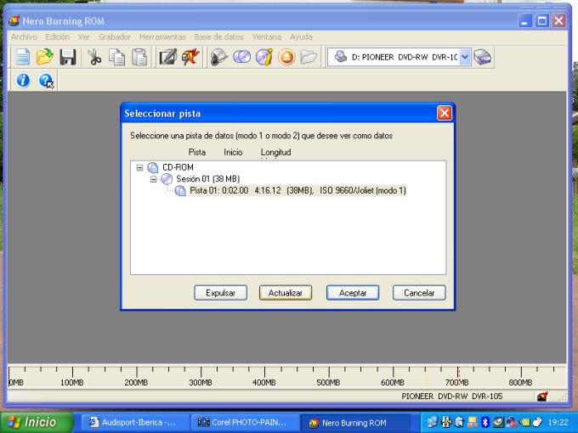This screenshot has height=433, width=578.
Task: Open the Ayuda menu
Action: tap(301, 37)
